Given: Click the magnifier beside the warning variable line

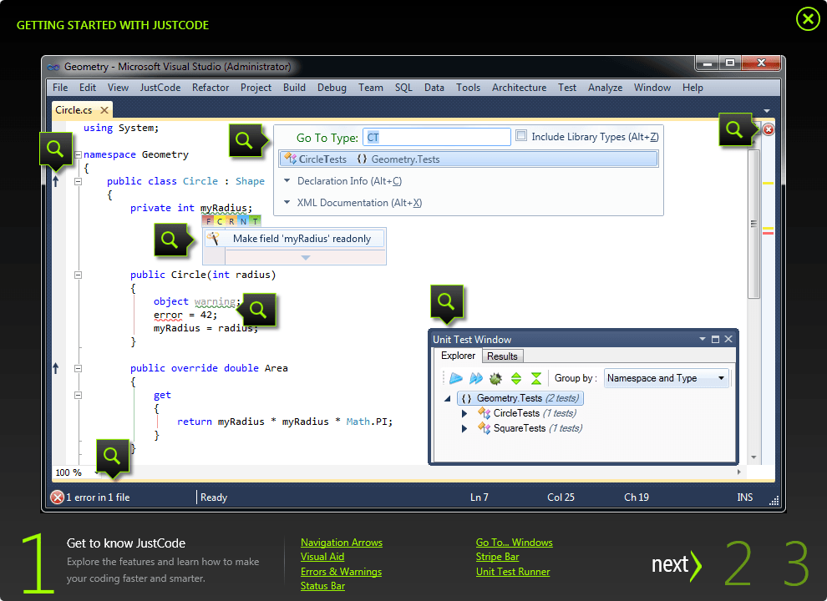Looking at the screenshot, I should point(258,310).
